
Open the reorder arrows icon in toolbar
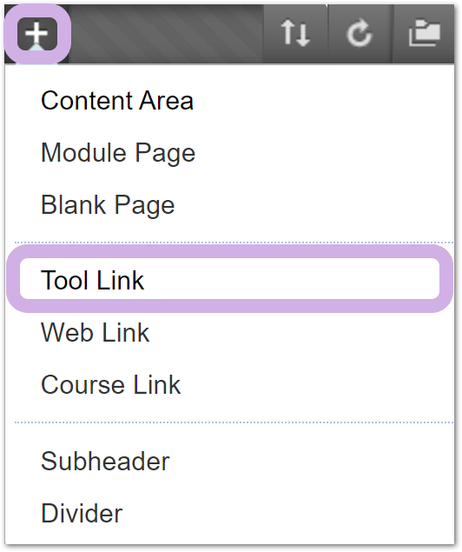point(295,33)
